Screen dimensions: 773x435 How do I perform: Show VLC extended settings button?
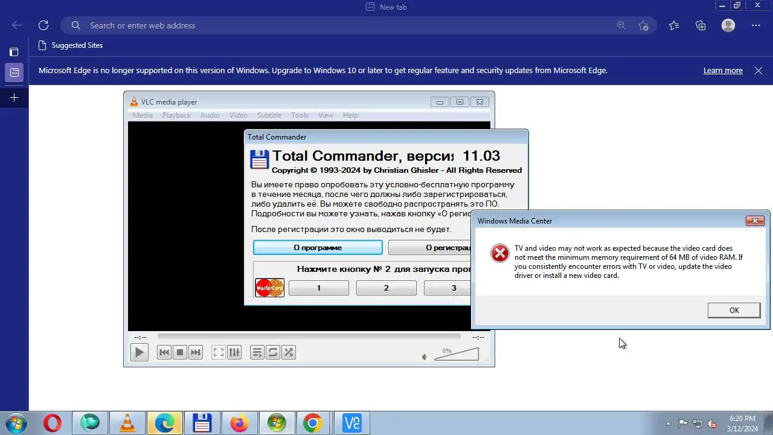[234, 352]
